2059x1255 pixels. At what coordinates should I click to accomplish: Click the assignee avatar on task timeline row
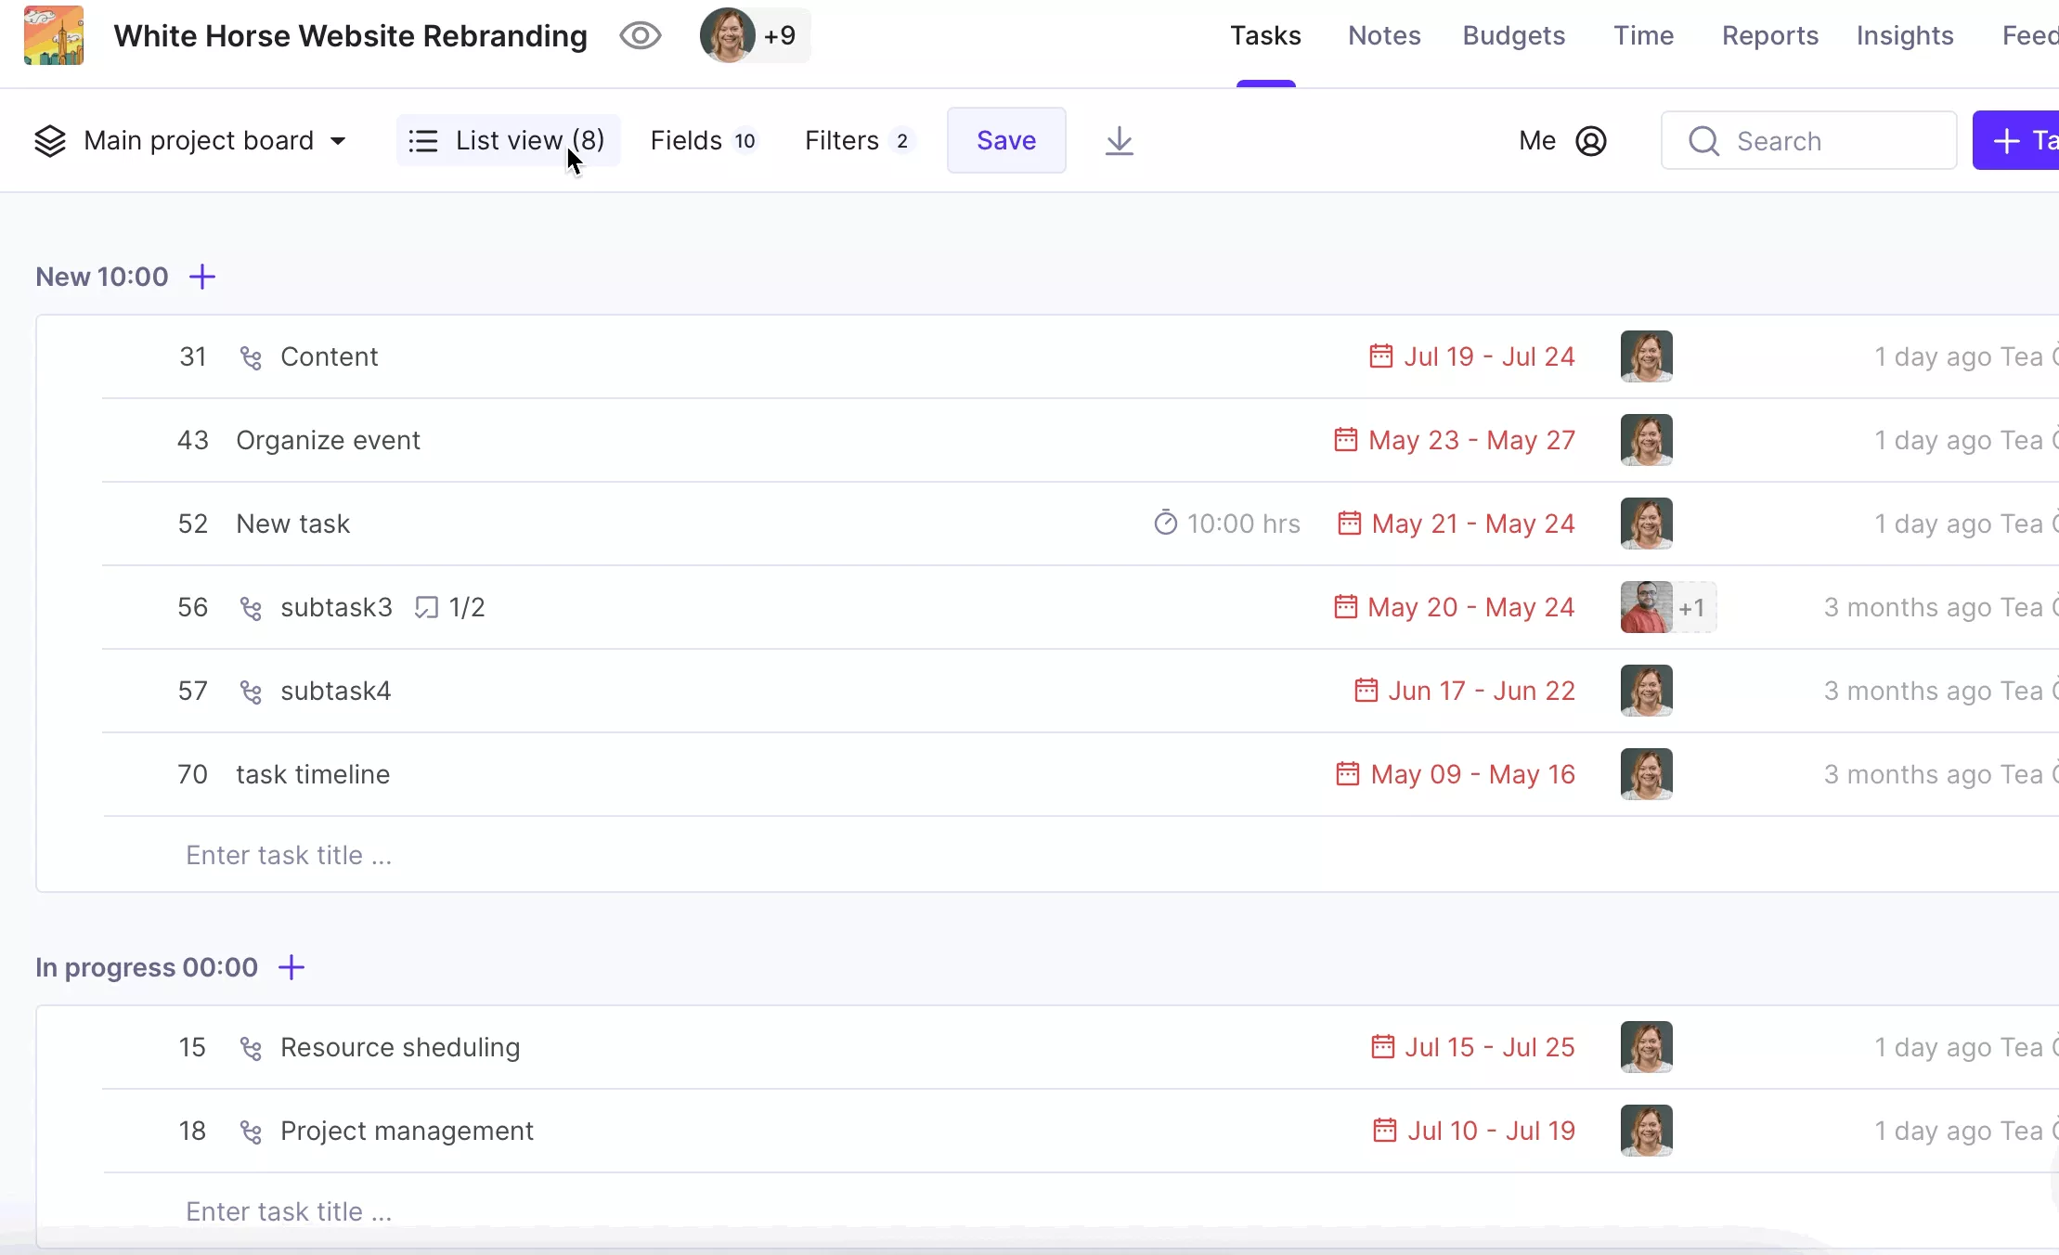[1646, 774]
